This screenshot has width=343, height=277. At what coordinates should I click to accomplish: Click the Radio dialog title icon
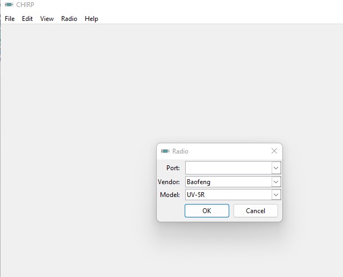click(165, 151)
